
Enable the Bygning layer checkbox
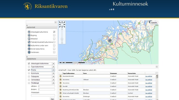coord(54,35)
